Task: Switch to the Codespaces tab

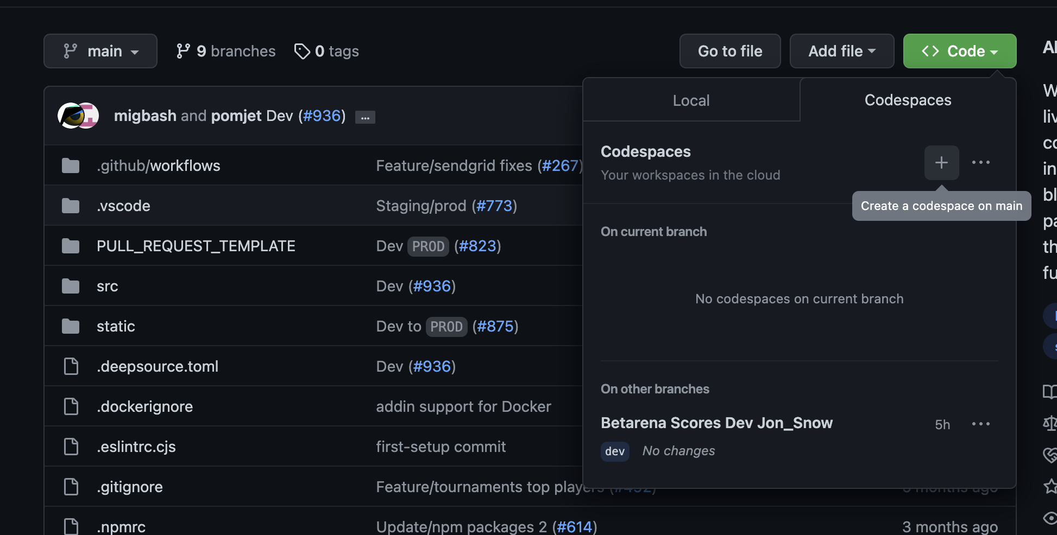Action: point(908,100)
